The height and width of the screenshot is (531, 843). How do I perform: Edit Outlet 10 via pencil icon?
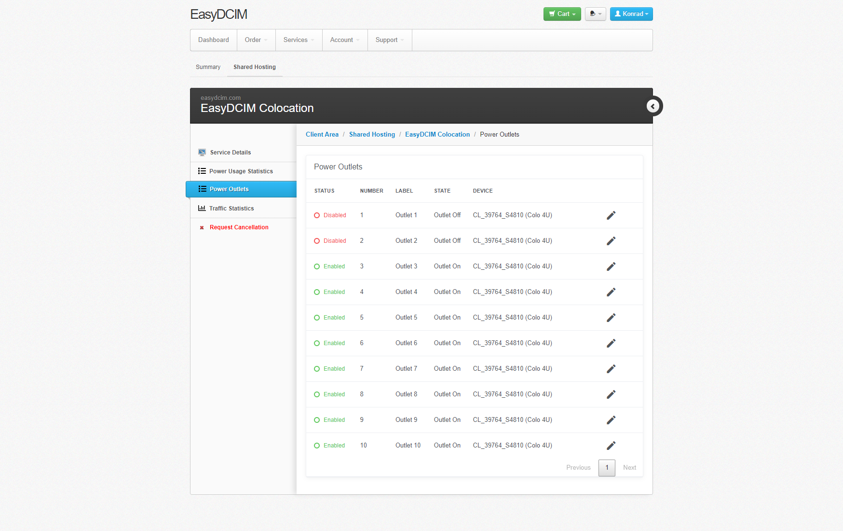[611, 446]
